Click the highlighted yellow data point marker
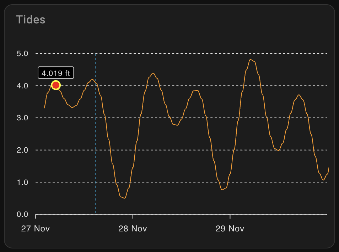339x252 pixels. (56, 85)
